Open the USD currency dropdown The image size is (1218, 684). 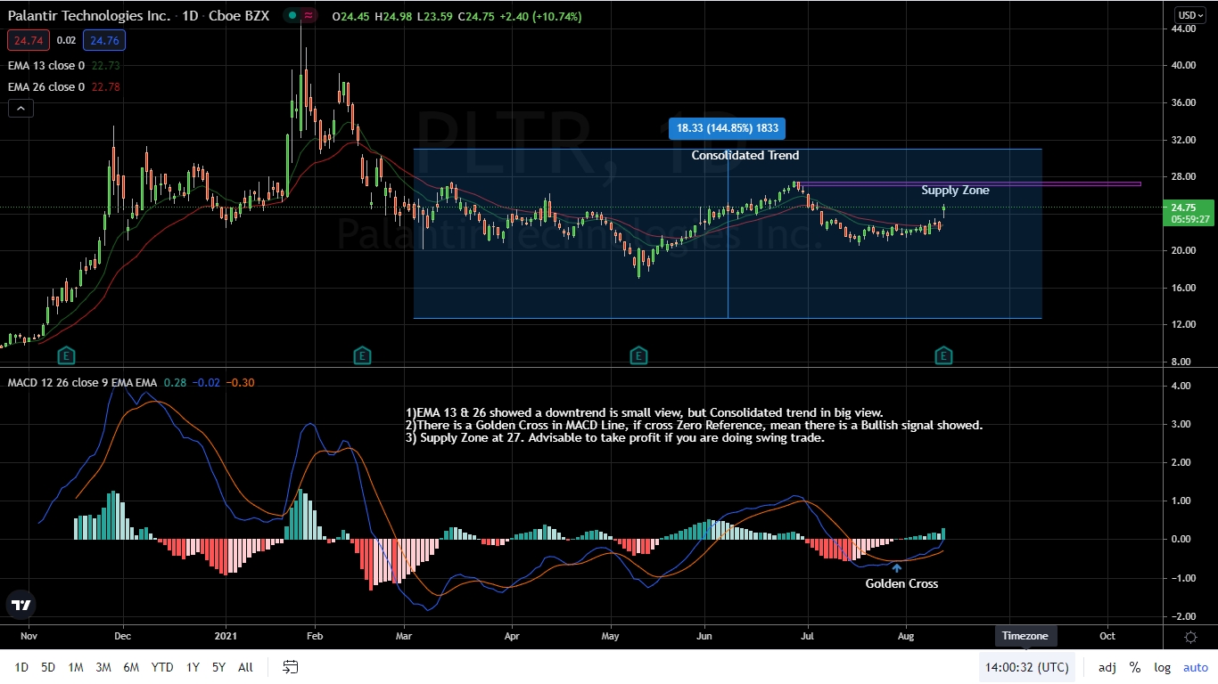coord(1189,15)
